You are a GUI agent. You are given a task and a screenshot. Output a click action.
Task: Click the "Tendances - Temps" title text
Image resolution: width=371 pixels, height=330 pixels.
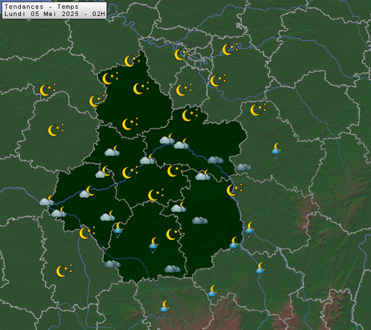coord(41,7)
